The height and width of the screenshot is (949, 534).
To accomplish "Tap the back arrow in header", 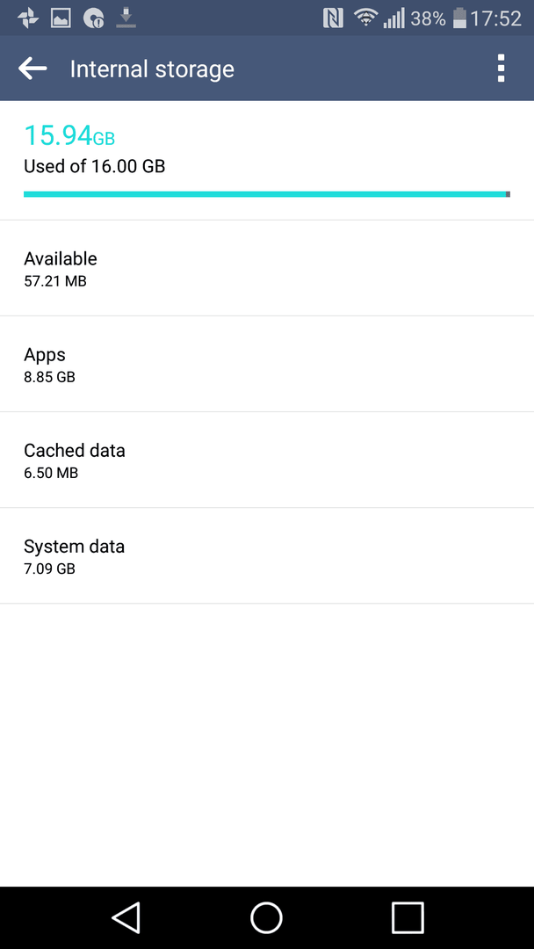I will [x=32, y=69].
